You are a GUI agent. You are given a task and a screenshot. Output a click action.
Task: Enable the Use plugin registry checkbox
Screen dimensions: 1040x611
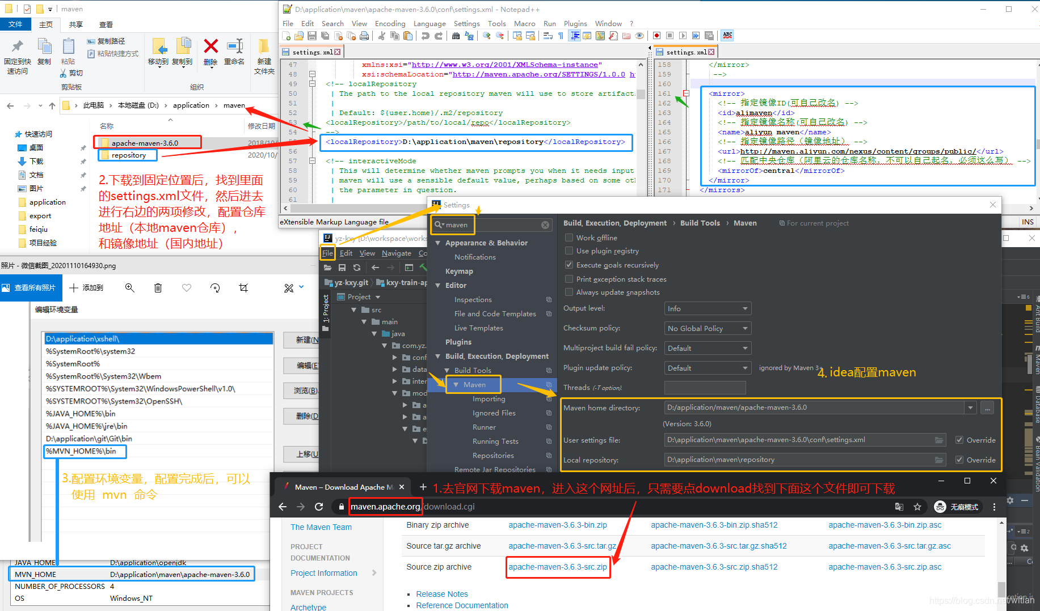pyautogui.click(x=569, y=251)
